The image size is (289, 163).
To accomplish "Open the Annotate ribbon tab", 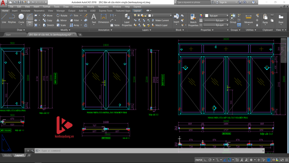I will tap(25, 11).
